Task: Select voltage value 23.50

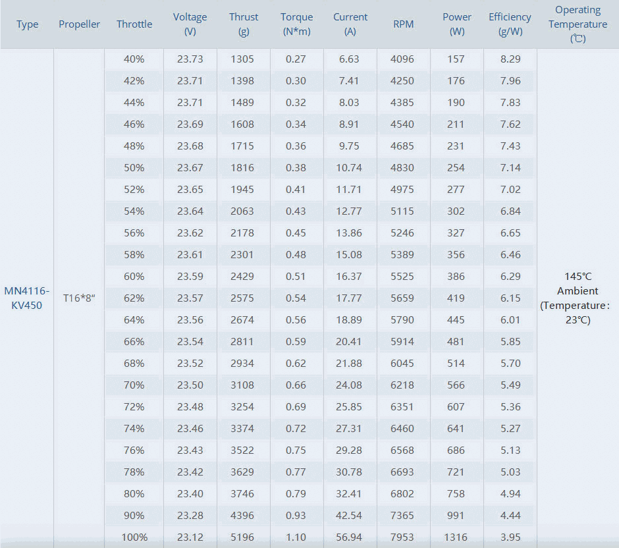Action: pyautogui.click(x=190, y=385)
